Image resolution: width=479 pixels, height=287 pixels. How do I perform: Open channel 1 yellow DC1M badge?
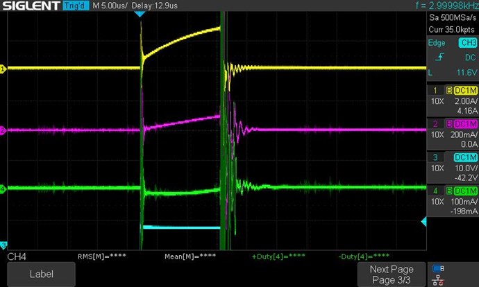click(x=465, y=91)
